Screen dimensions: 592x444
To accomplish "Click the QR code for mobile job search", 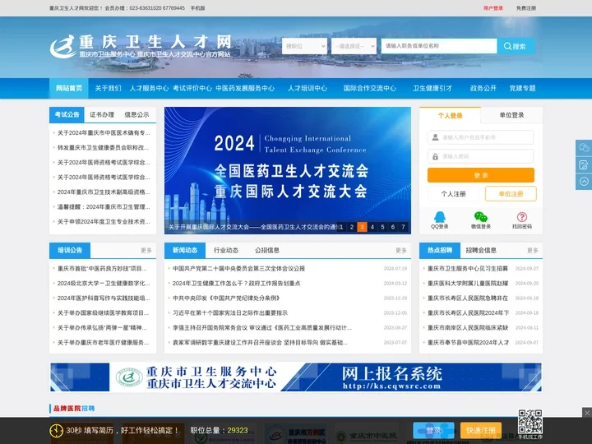I will [530, 422].
